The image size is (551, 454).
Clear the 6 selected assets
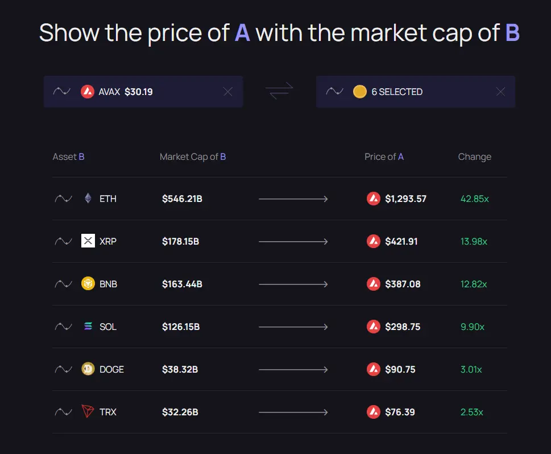tap(500, 92)
